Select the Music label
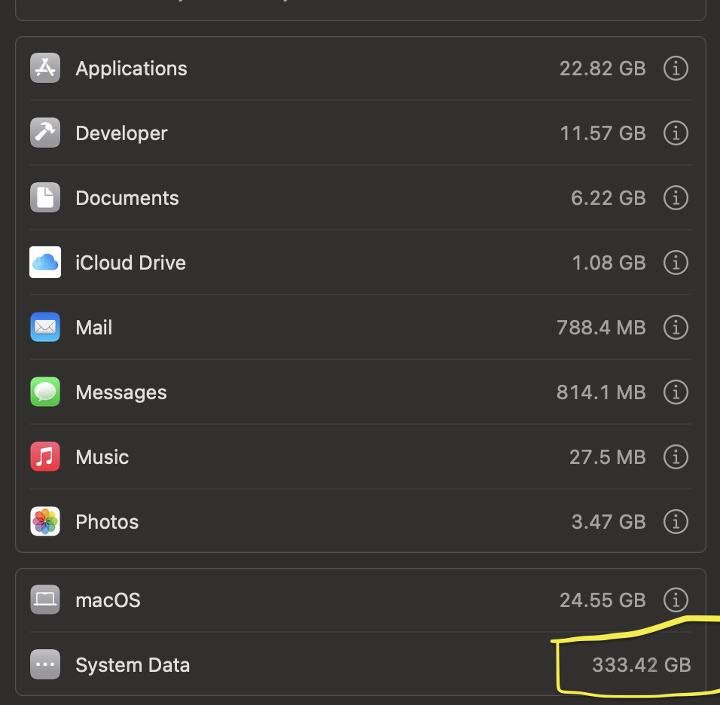The image size is (720, 705). pos(102,457)
